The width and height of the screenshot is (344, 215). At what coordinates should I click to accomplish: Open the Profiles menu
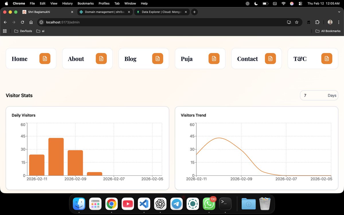(x=104, y=3)
